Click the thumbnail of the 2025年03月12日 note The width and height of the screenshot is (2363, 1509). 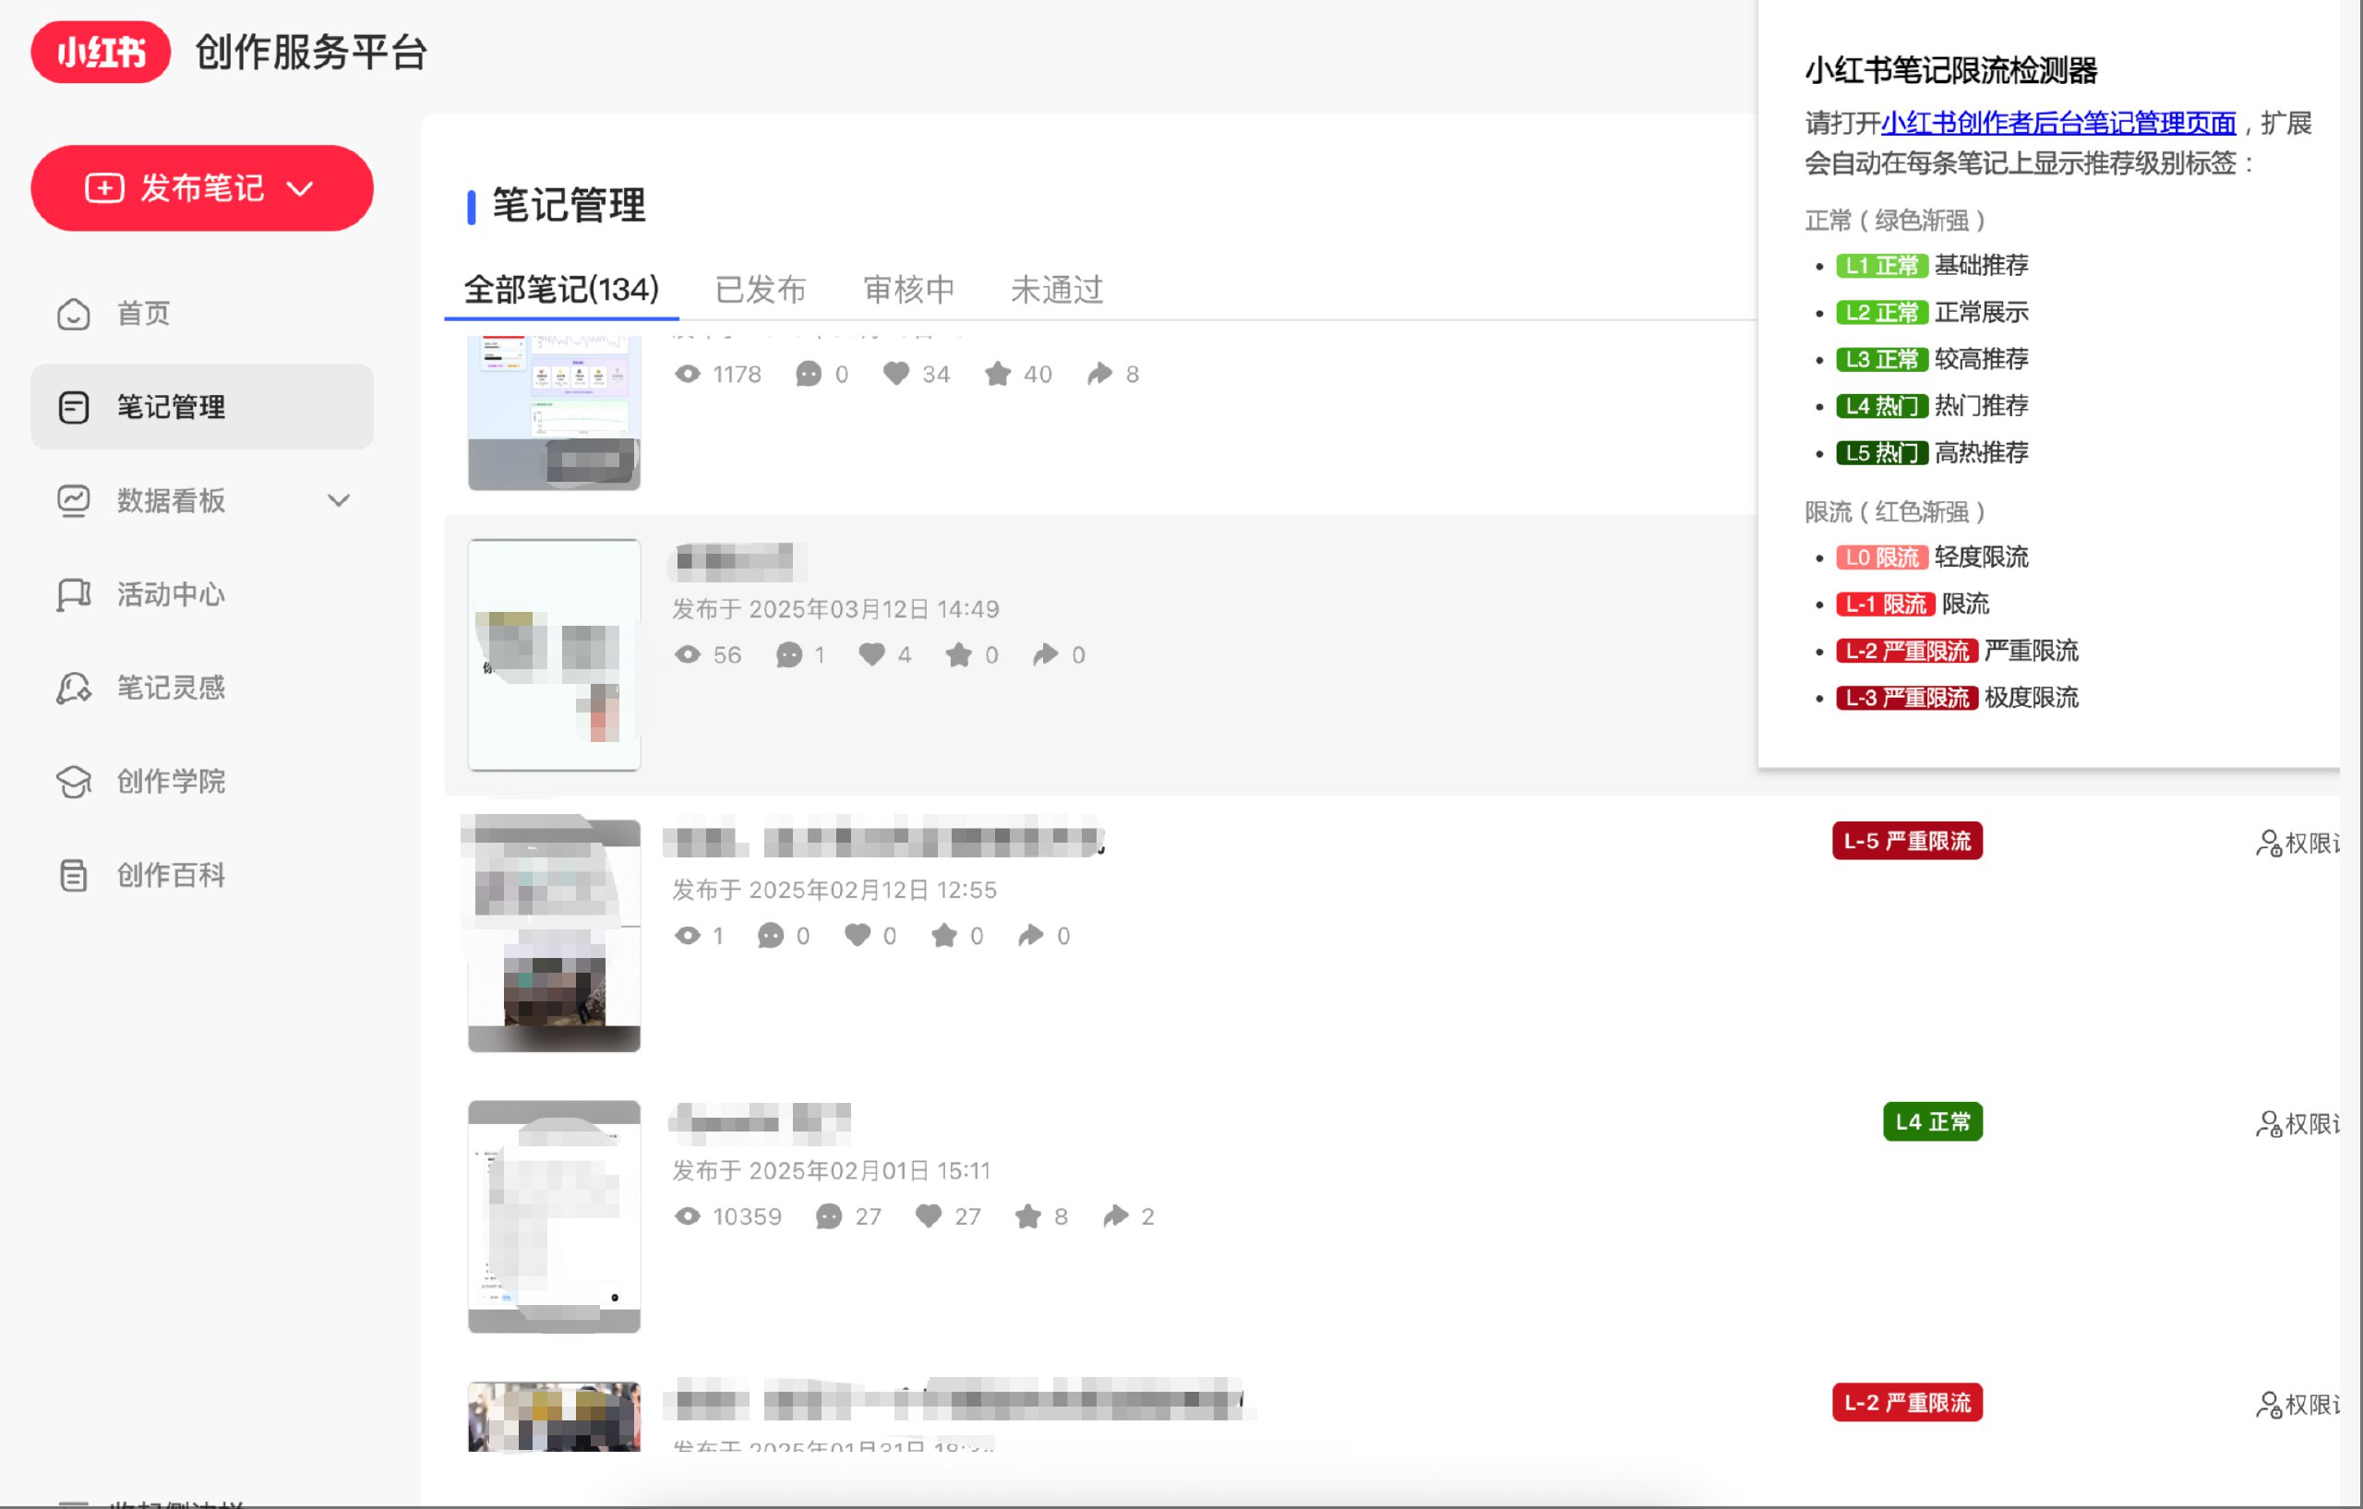click(x=554, y=653)
